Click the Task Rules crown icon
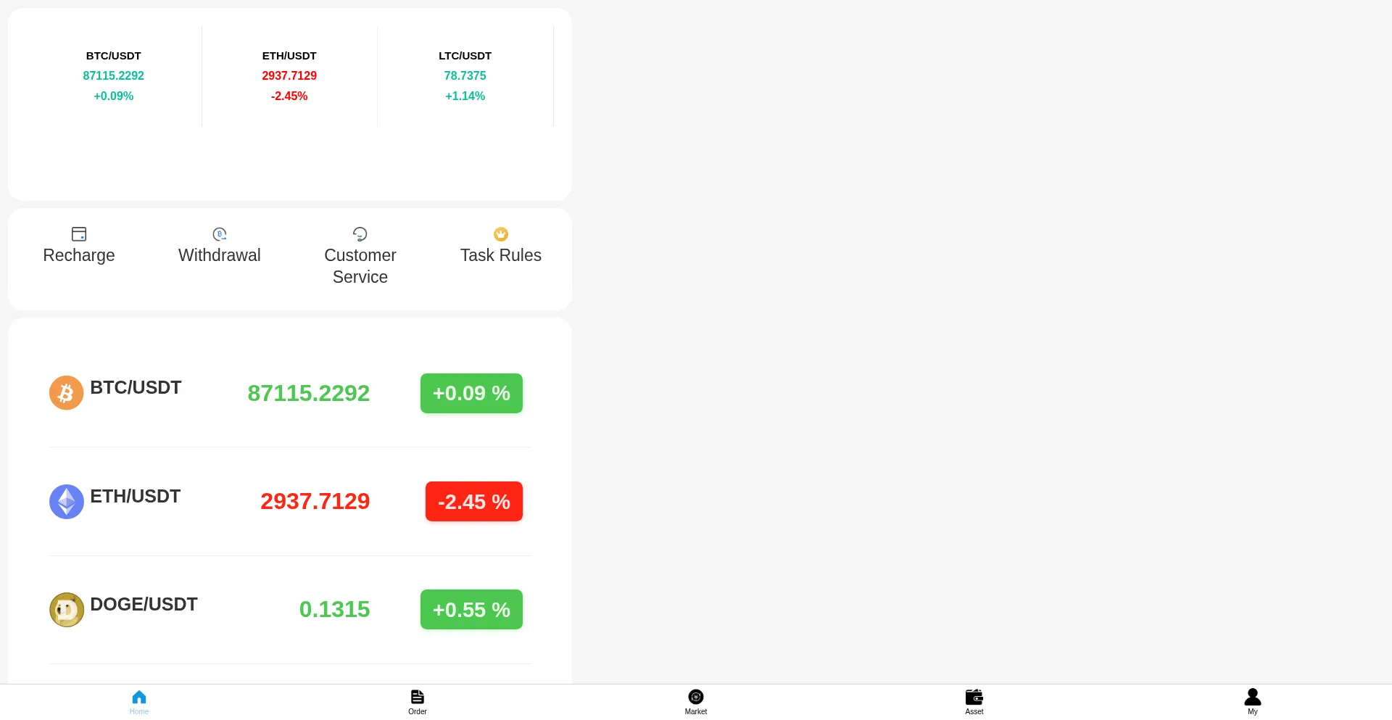 point(500,233)
